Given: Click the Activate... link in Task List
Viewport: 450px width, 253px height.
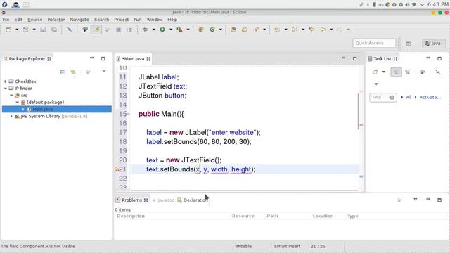Looking at the screenshot, I should click(430, 97).
